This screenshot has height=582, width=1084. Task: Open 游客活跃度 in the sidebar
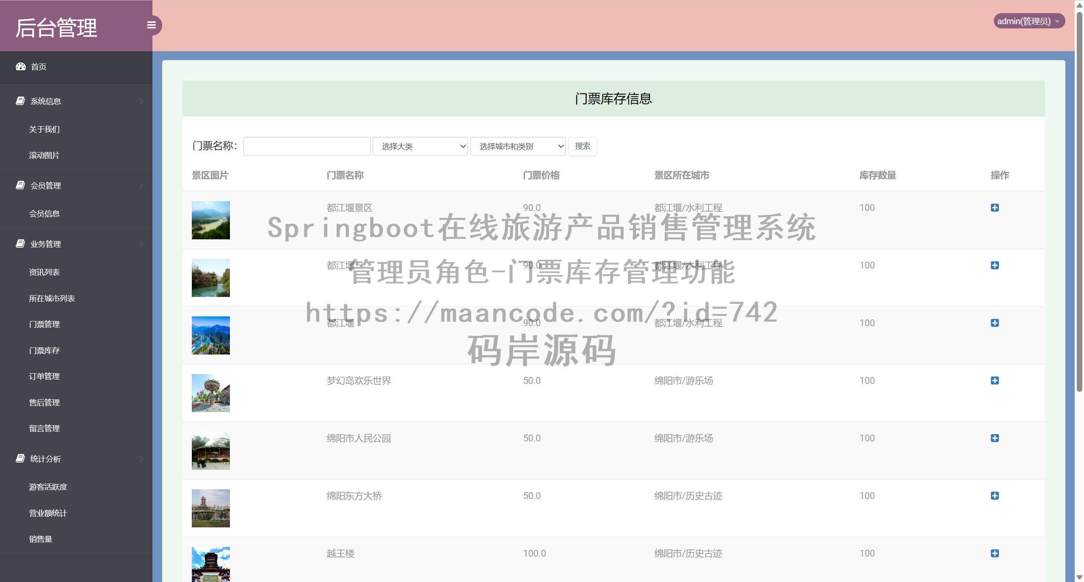point(48,487)
